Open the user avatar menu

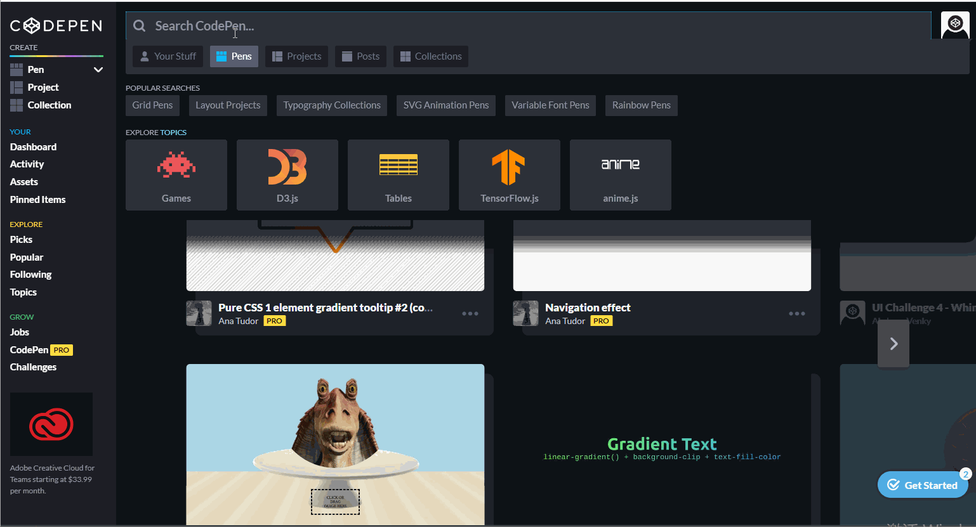[x=955, y=26]
